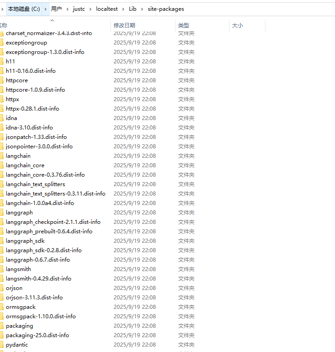This screenshot has width=335, height=352.
Task: Sort by 大小 column header
Action: pyautogui.click(x=247, y=25)
